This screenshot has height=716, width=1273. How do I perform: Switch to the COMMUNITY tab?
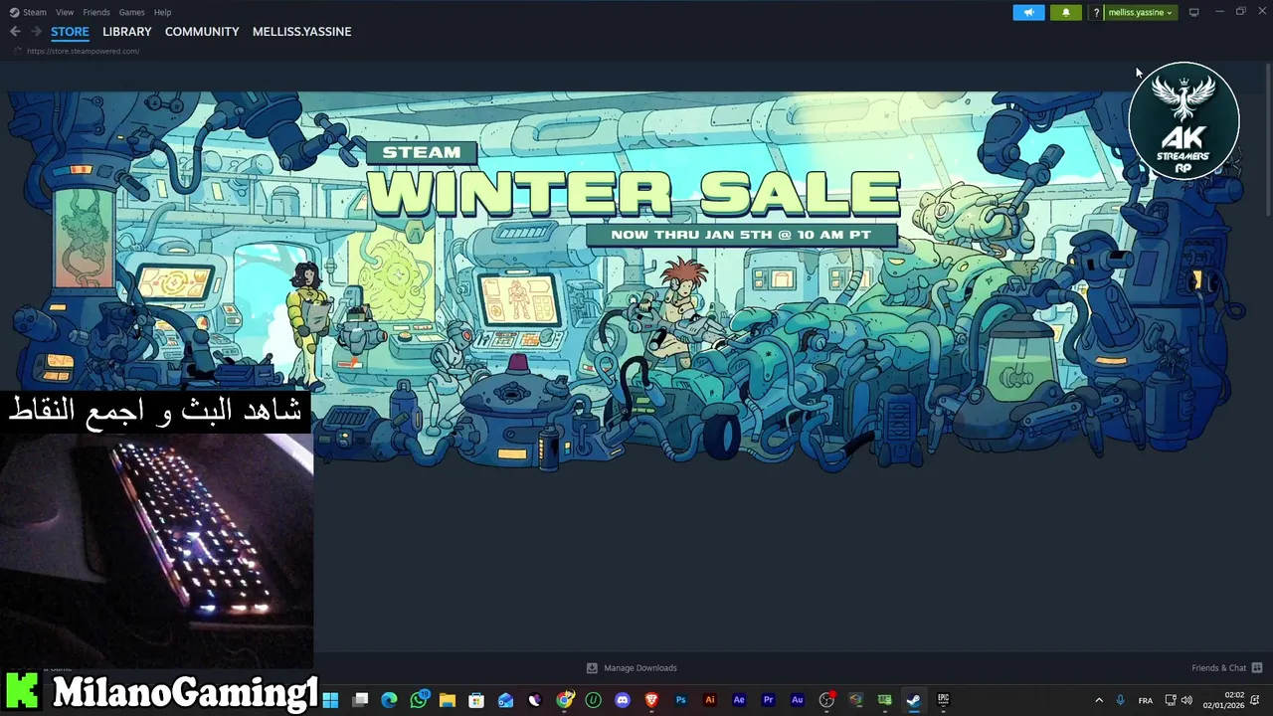[x=202, y=32]
